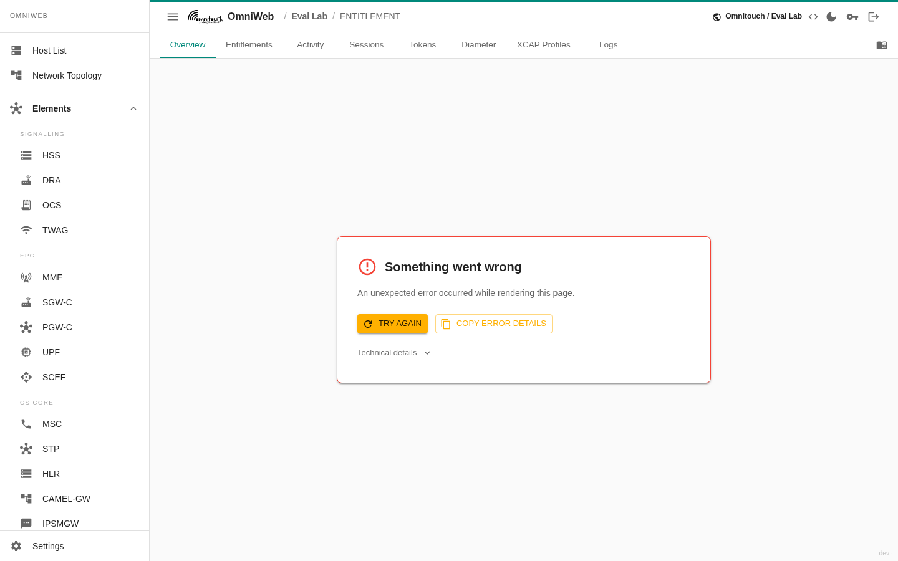Click the MSC phone icon
Screen dimensions: 898x561
click(26, 424)
